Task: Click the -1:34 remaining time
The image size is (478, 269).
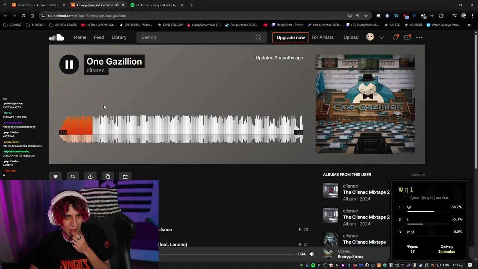Action: 301,254
